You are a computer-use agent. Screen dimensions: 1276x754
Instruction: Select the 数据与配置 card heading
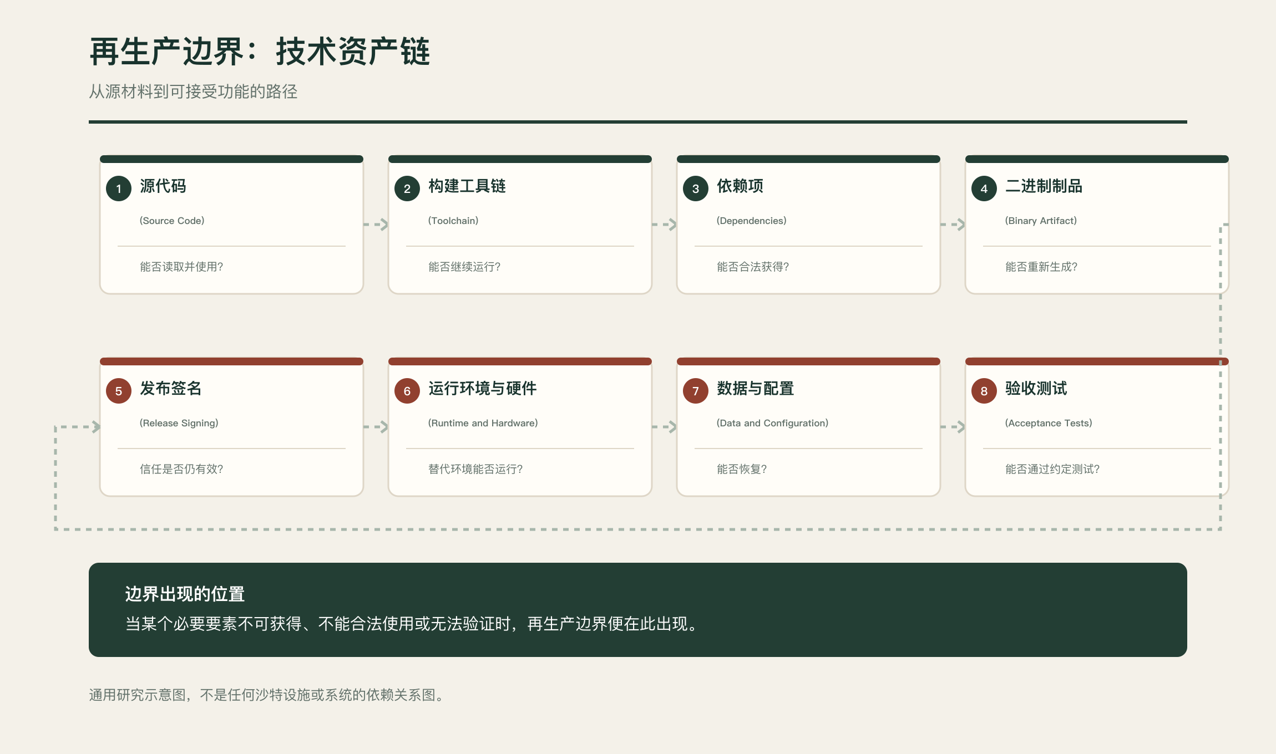(x=756, y=389)
